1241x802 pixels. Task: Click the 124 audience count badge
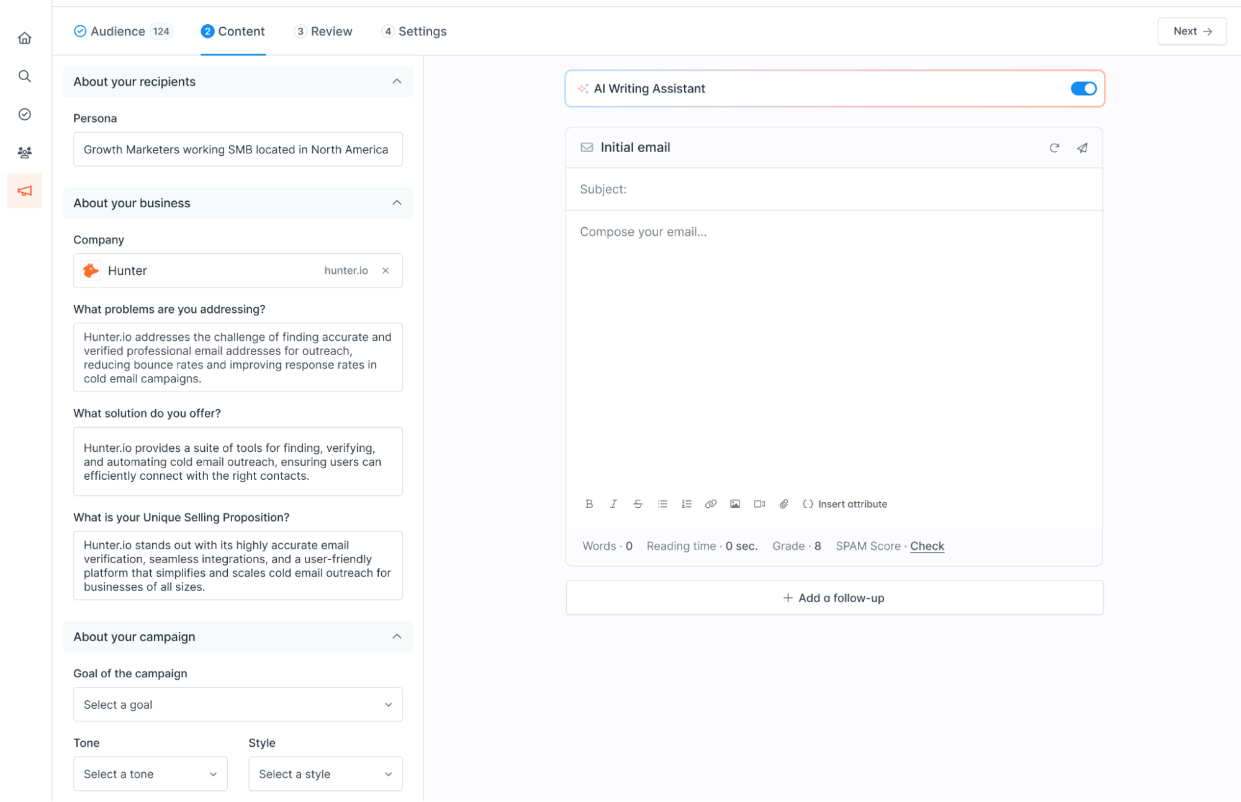coord(161,31)
